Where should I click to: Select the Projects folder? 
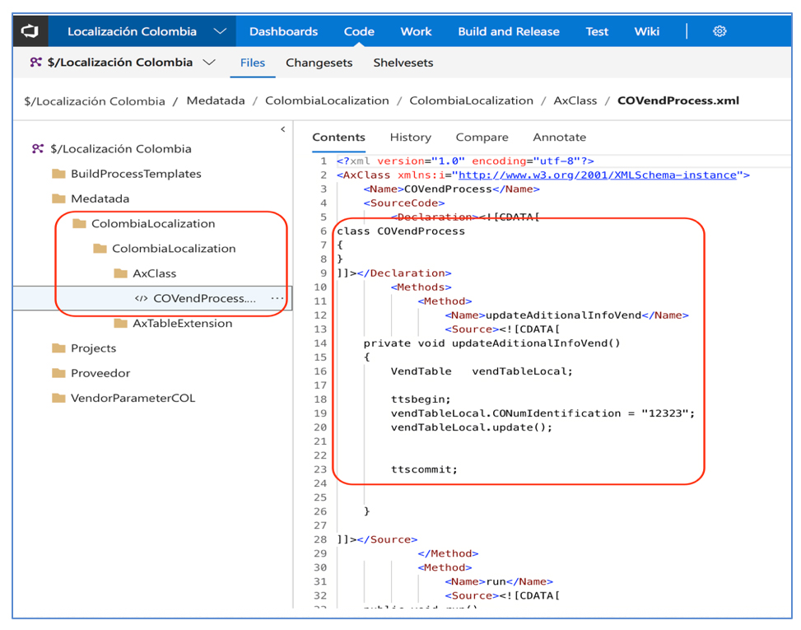coord(94,348)
